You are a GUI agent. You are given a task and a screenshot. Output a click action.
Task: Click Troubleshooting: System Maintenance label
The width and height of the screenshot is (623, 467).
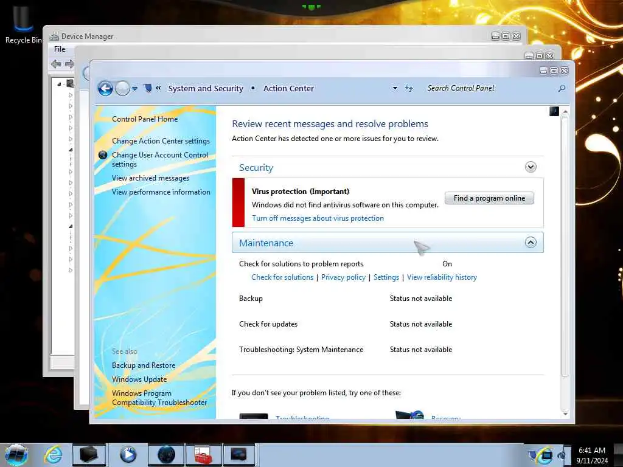301,350
